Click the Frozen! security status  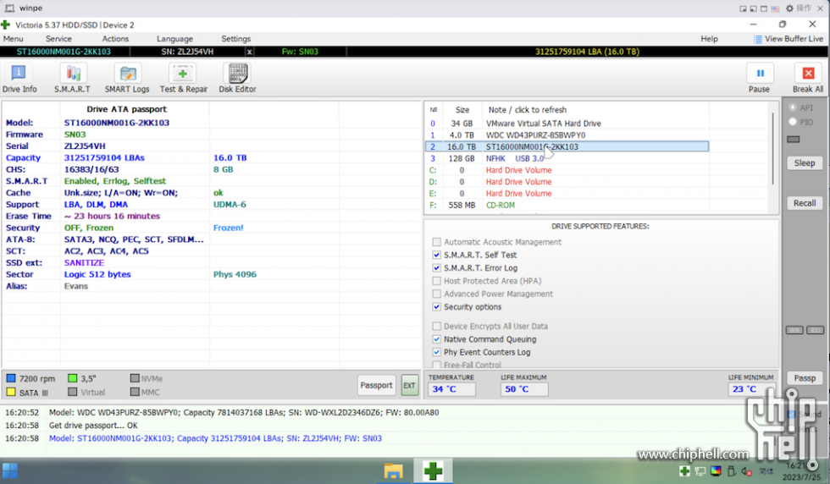point(228,228)
